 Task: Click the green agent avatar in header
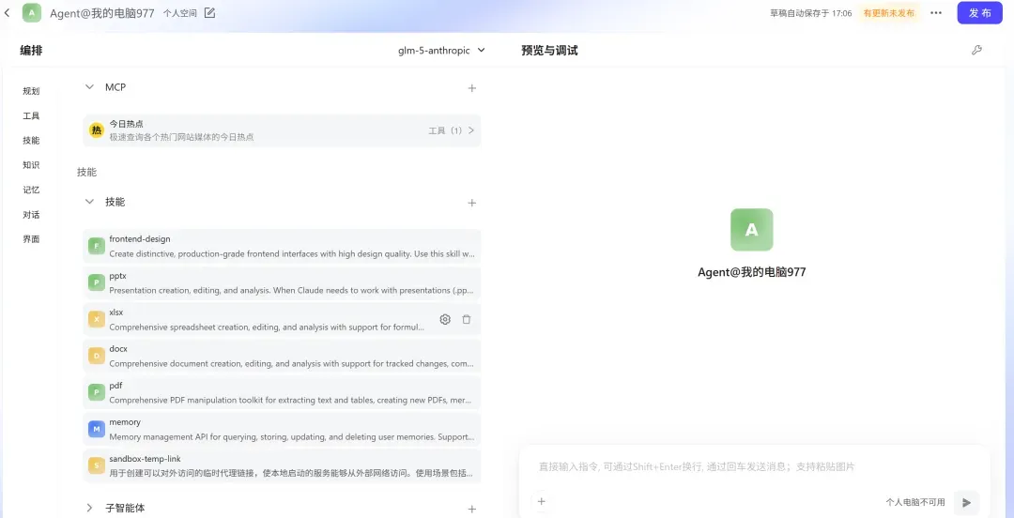pos(32,13)
